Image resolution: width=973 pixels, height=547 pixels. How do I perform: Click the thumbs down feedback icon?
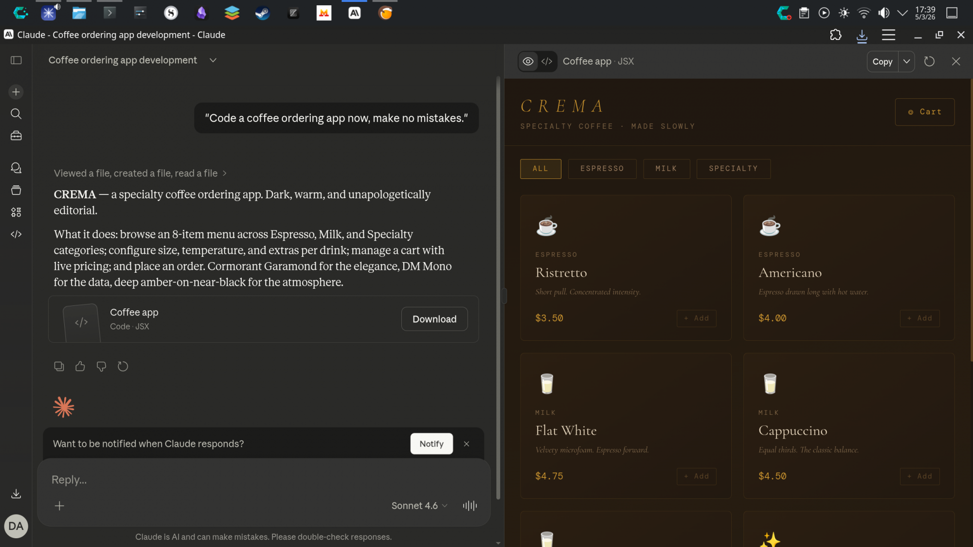coord(101,366)
